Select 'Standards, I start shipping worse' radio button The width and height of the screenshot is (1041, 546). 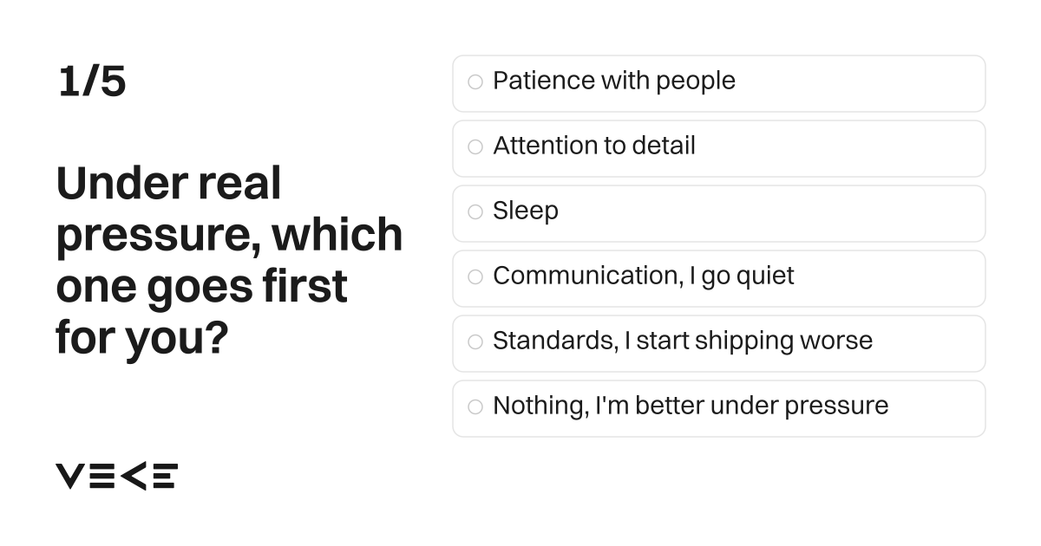click(x=475, y=342)
